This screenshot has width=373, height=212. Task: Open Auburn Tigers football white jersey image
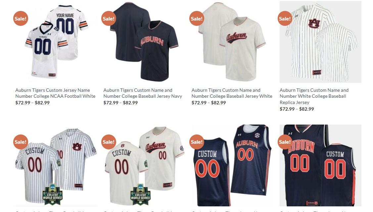pyautogui.click(x=56, y=42)
